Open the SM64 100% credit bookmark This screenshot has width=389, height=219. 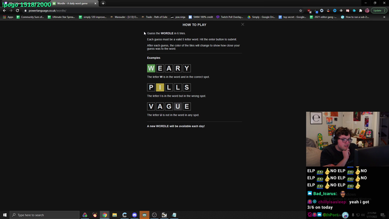[x=201, y=17]
